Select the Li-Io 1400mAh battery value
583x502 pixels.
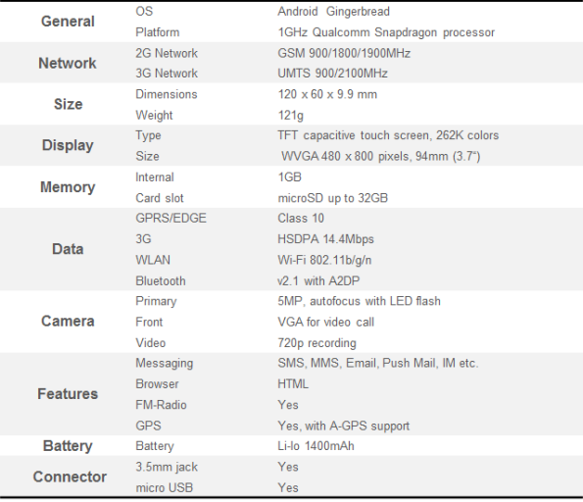point(316,446)
